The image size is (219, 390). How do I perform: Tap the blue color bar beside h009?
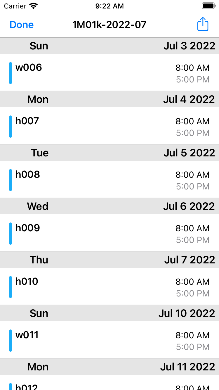11,233
